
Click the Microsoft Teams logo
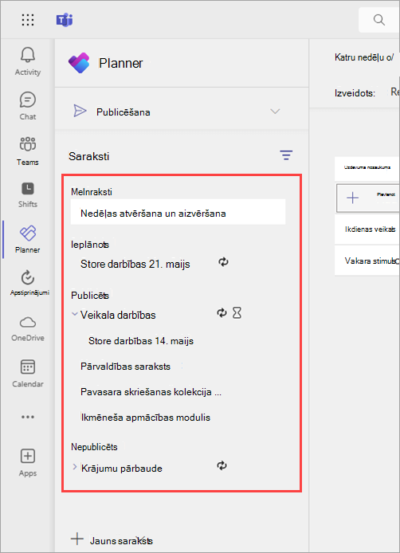pyautogui.click(x=65, y=20)
